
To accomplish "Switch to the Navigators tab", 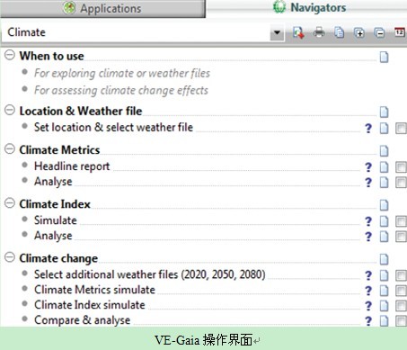I will click(309, 7).
